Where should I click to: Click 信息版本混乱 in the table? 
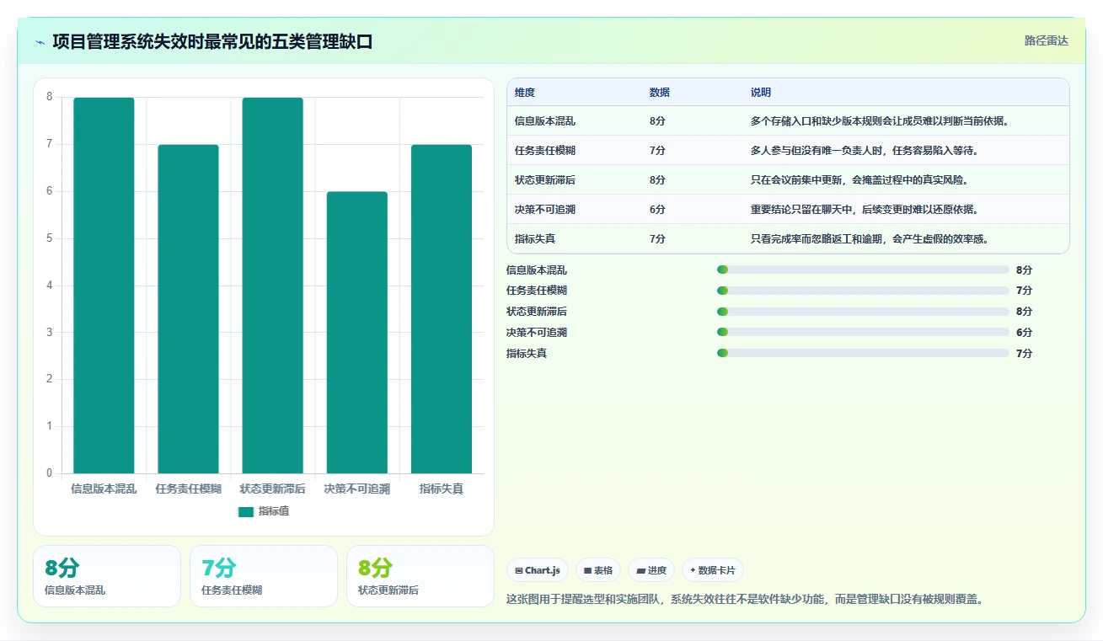pyautogui.click(x=545, y=121)
